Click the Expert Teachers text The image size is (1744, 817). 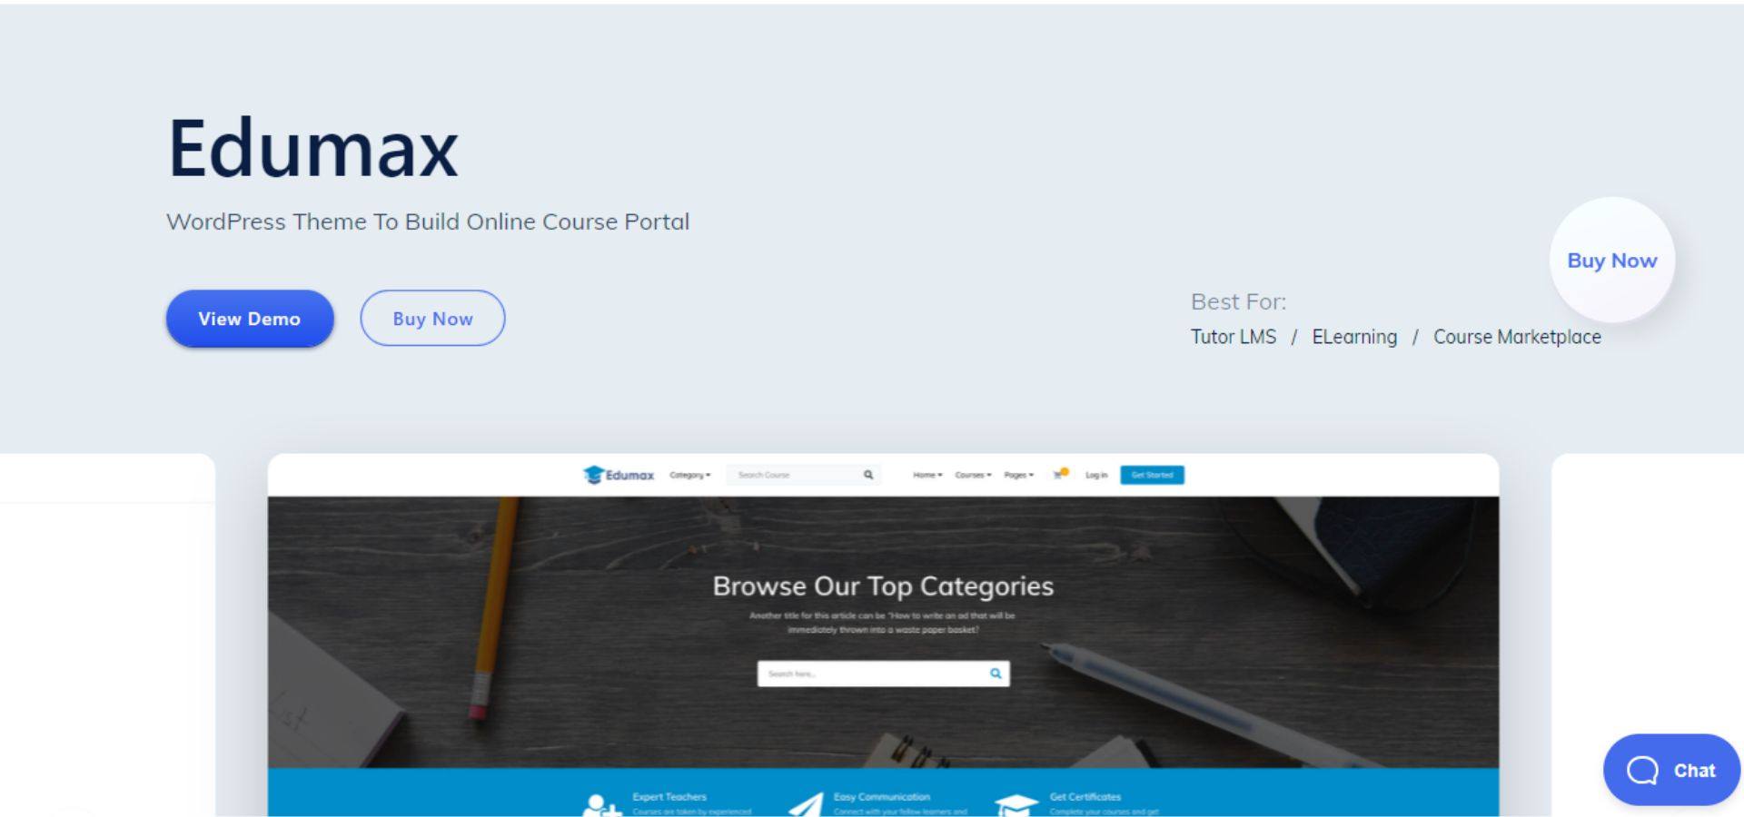(x=669, y=797)
